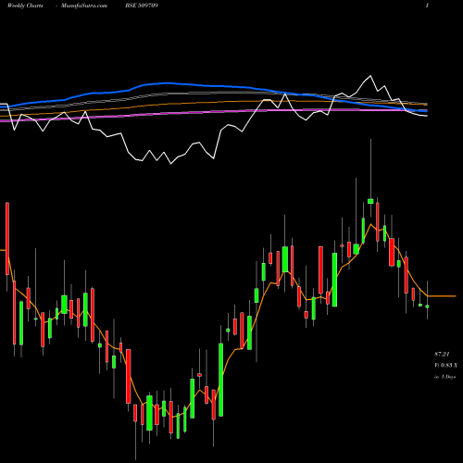Select the first large red candle at left edge
463x463 pixels.
tap(7, 238)
